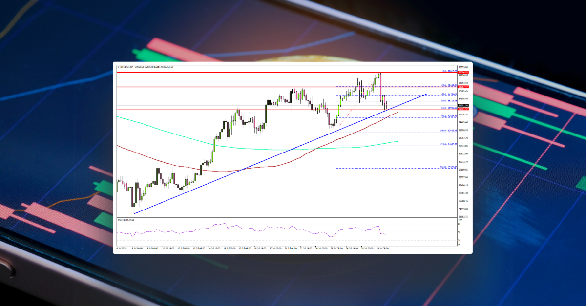The width and height of the screenshot is (586, 306).
Task: Select right end of the brown moving average
Action: click(398, 112)
